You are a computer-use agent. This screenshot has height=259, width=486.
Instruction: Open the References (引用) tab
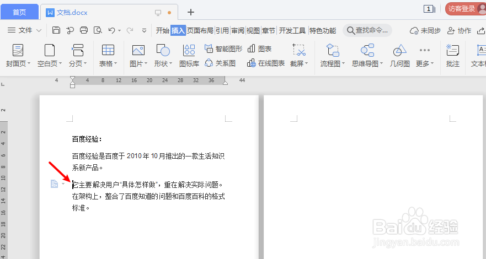(222, 30)
